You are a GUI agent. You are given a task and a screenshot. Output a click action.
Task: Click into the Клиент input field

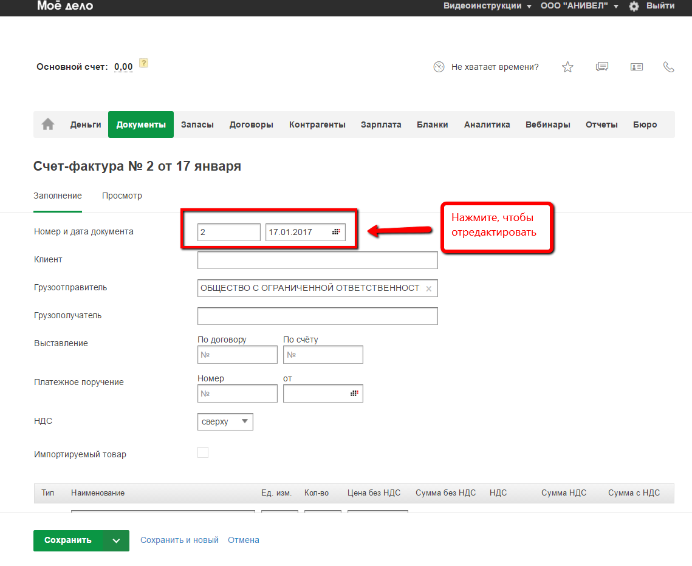coord(317,261)
